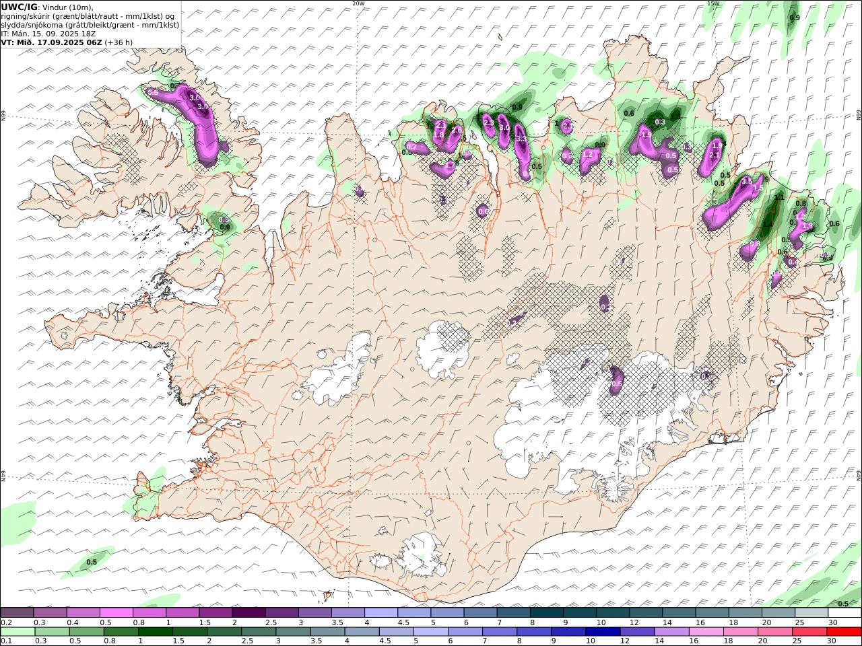Click the '20W' longitude label
The image size is (862, 646).
point(358,3)
